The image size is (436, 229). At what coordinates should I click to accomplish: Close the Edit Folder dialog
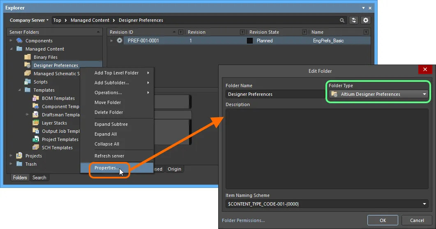[425, 69]
